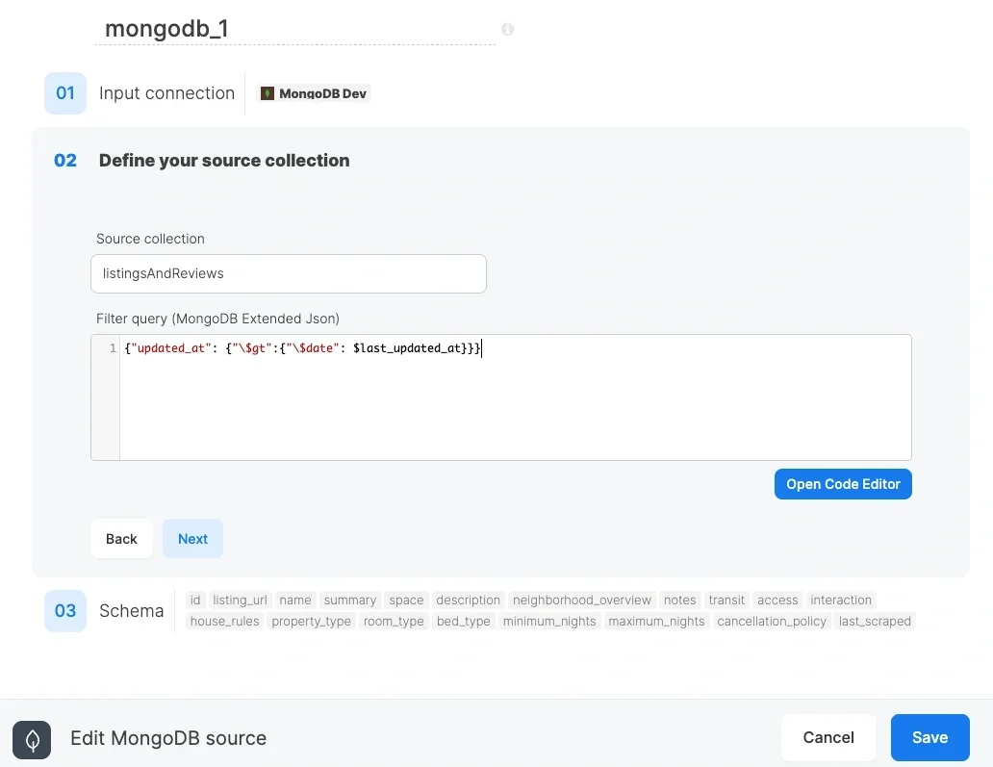
Task: Select the listing_url schema tag
Action: click(240, 600)
